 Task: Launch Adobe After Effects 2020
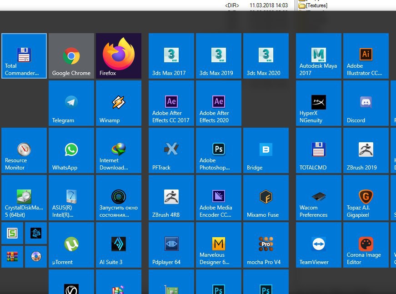point(218,103)
